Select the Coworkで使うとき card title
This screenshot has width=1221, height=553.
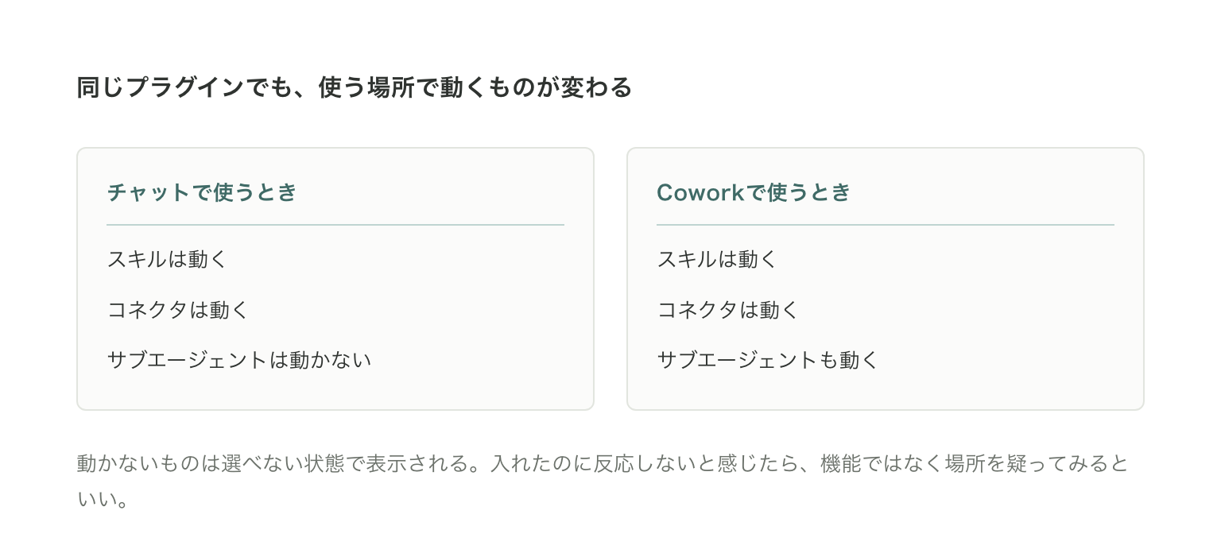point(754,192)
